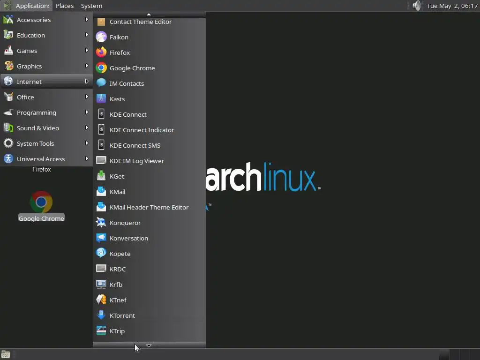Image resolution: width=480 pixels, height=360 pixels.
Task: Expand the Games submenu arrow
Action: [x=87, y=50]
